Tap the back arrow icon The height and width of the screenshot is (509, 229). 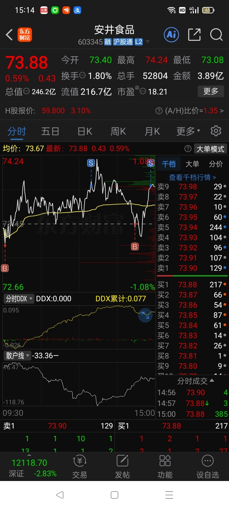coord(9,35)
